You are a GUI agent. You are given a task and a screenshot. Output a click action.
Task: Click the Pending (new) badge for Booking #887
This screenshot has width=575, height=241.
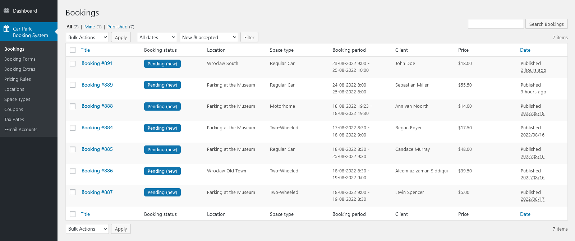(162, 193)
